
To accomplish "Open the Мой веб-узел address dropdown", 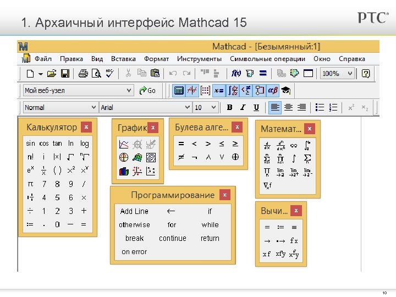I will [x=129, y=90].
